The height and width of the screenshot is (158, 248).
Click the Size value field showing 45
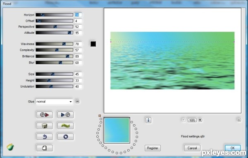pos(78,74)
